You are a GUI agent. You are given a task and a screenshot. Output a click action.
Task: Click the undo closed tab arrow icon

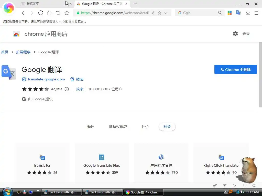[x=58, y=13]
